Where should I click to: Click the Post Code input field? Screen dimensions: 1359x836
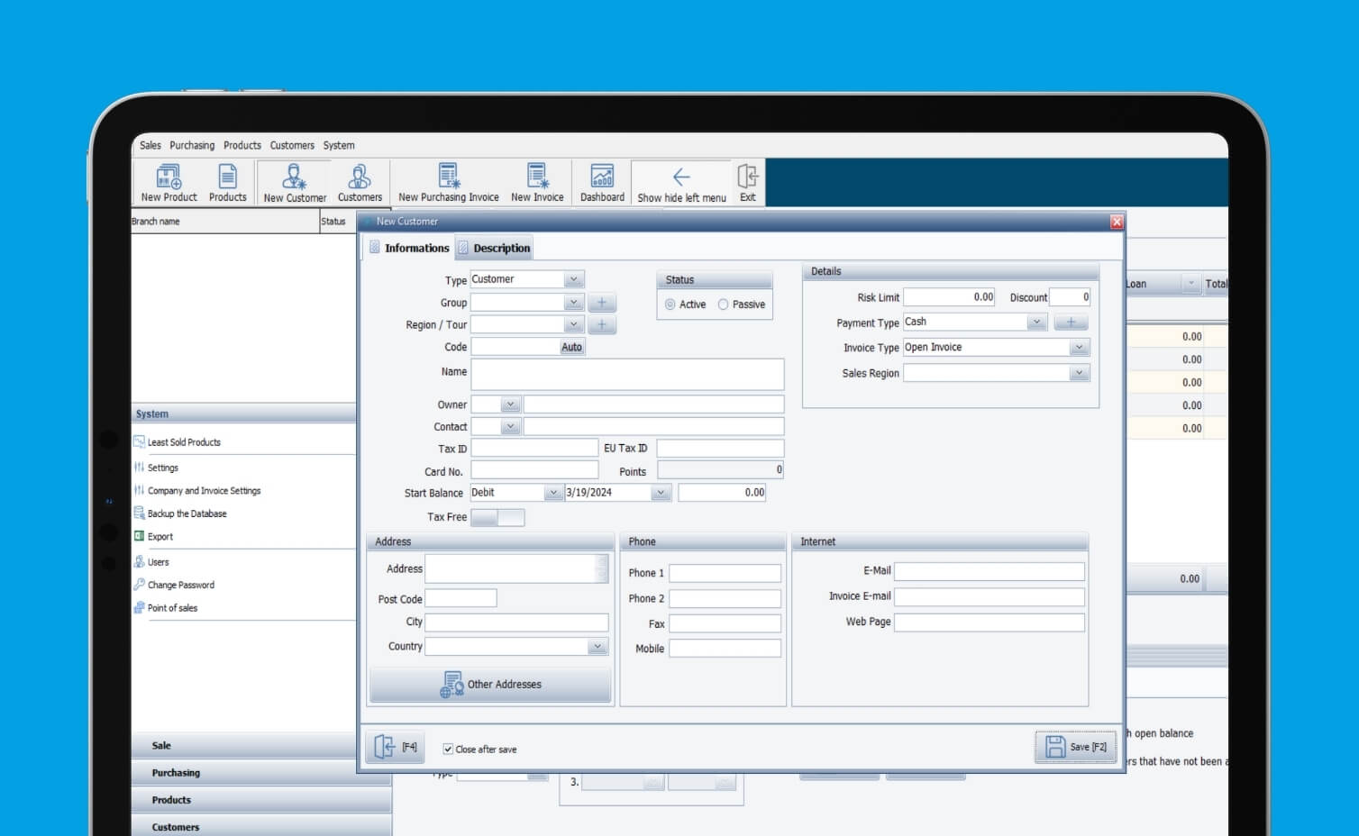click(461, 598)
